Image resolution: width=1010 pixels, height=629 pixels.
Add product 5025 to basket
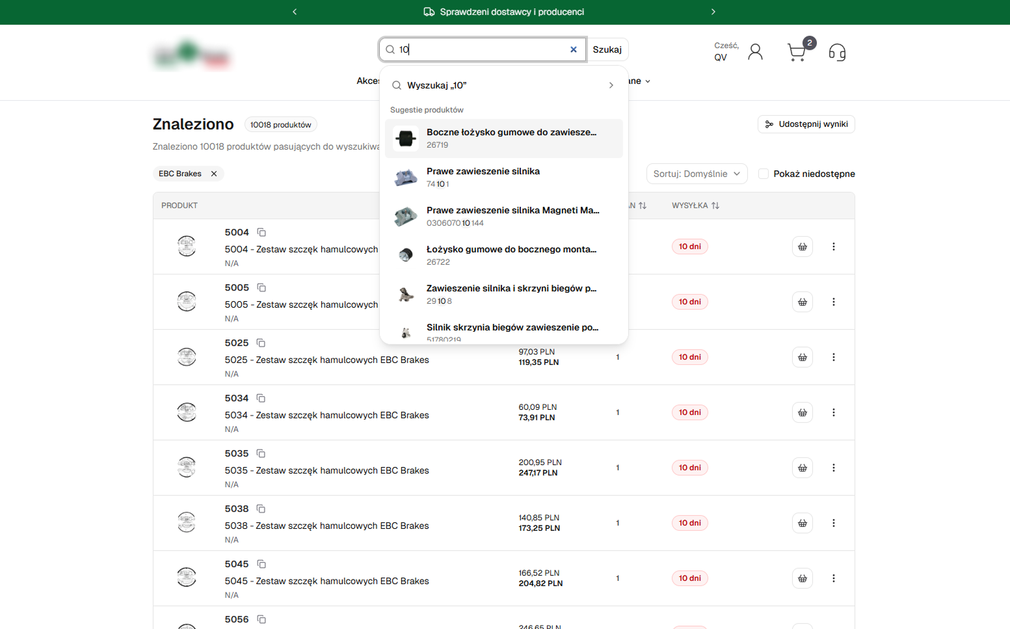click(802, 357)
